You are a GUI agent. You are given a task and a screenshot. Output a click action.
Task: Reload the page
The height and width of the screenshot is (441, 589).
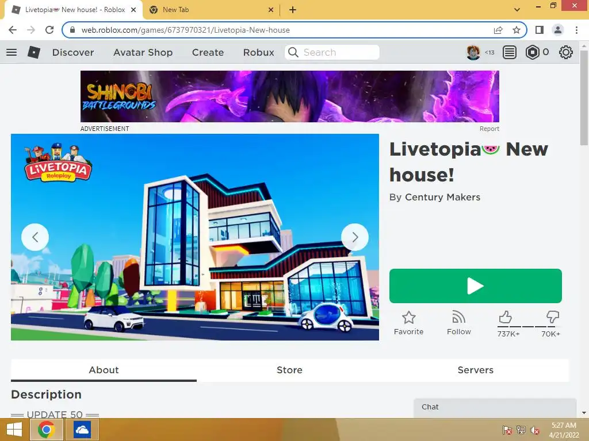49,30
